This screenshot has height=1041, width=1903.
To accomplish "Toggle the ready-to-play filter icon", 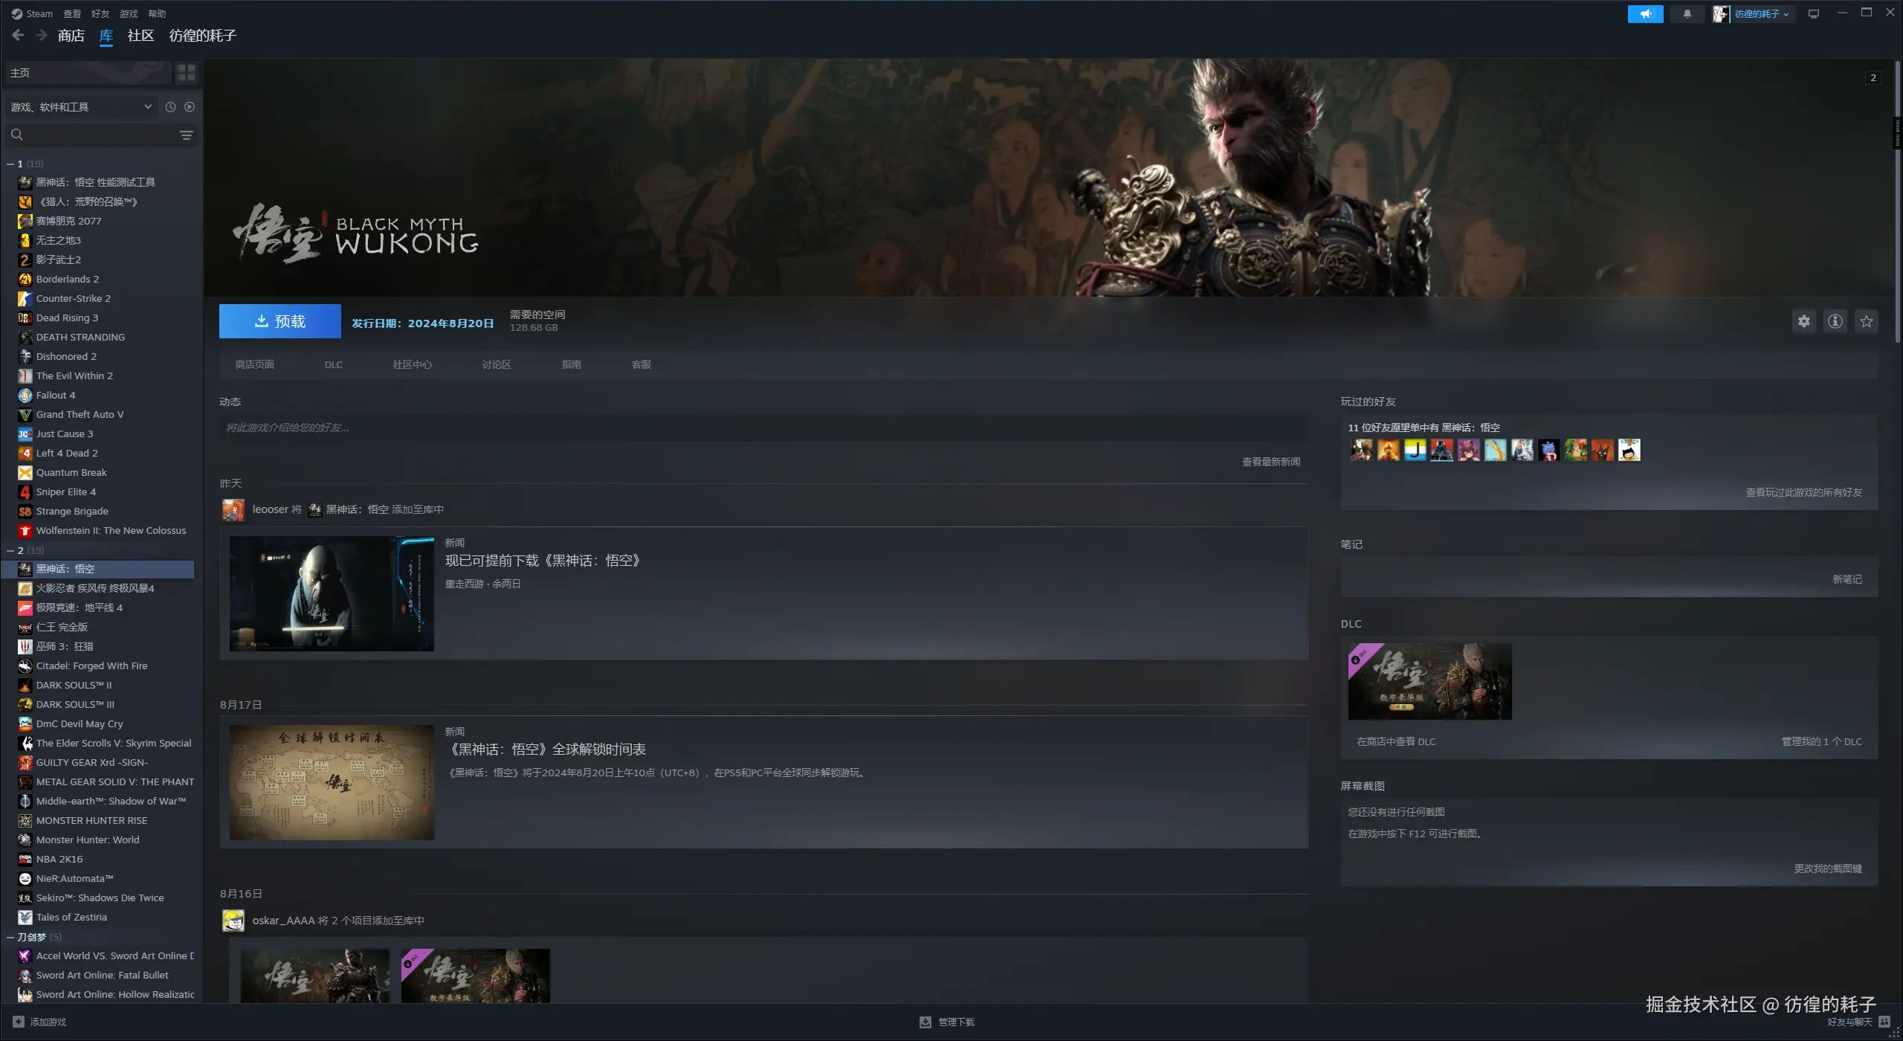I will click(x=190, y=107).
